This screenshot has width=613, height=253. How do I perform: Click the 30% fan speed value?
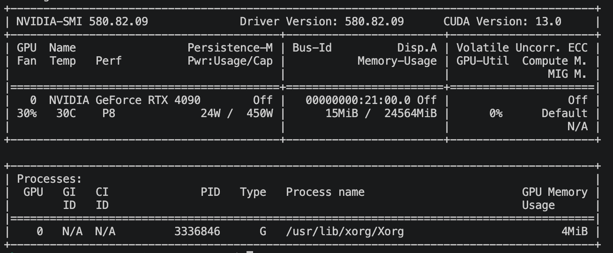[x=27, y=113]
